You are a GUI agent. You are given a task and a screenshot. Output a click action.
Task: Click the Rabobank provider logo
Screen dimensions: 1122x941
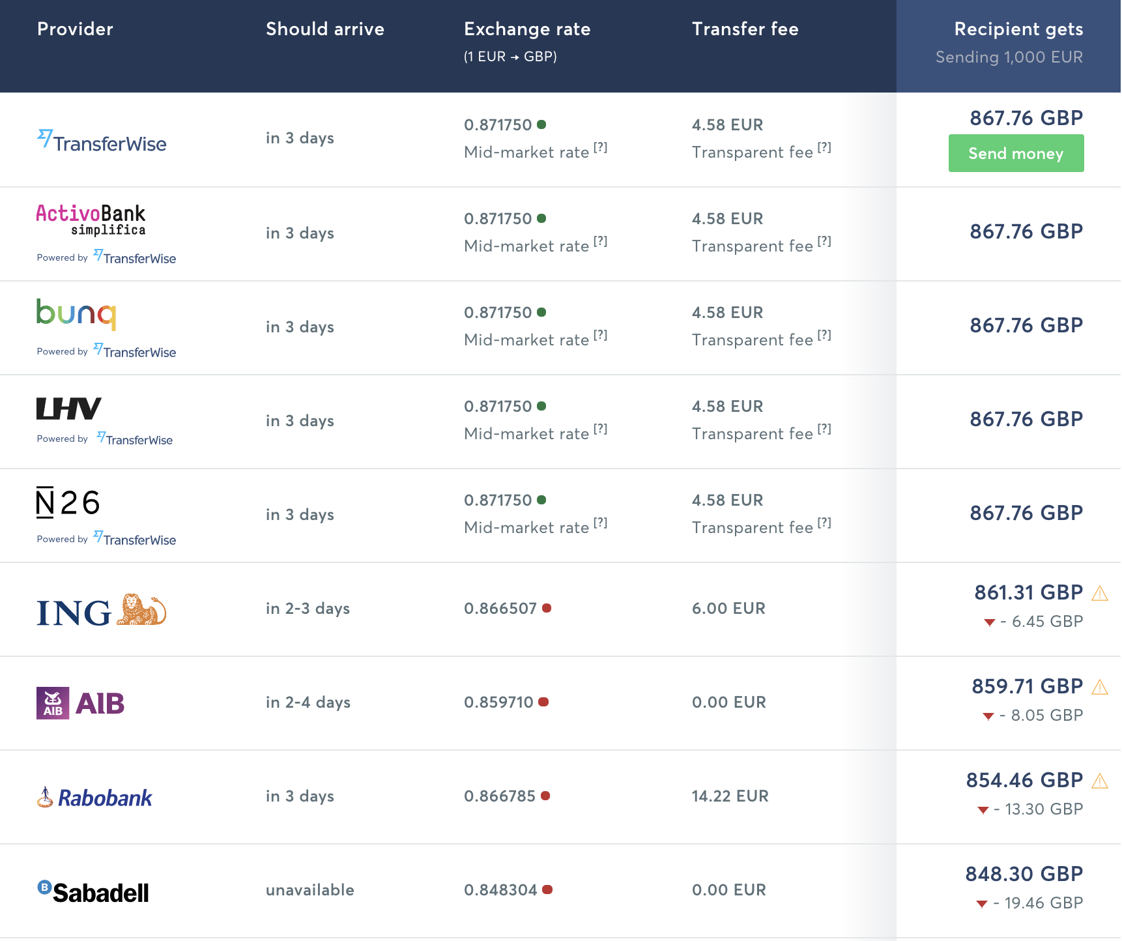point(94,798)
